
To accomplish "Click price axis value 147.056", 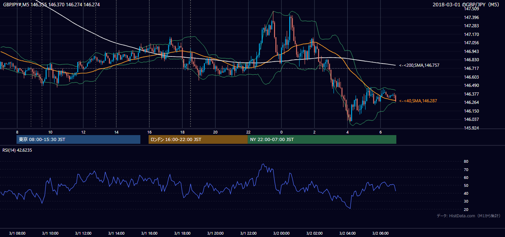I will pyautogui.click(x=471, y=43).
